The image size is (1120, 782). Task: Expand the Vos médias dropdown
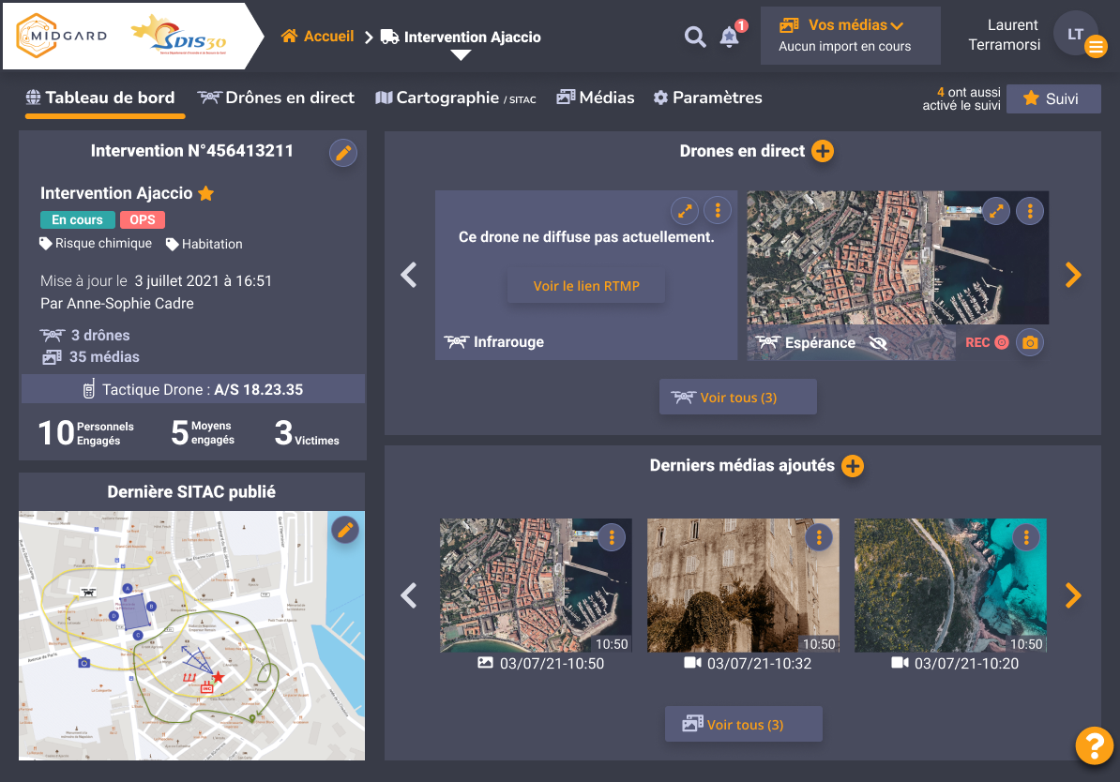point(850,25)
